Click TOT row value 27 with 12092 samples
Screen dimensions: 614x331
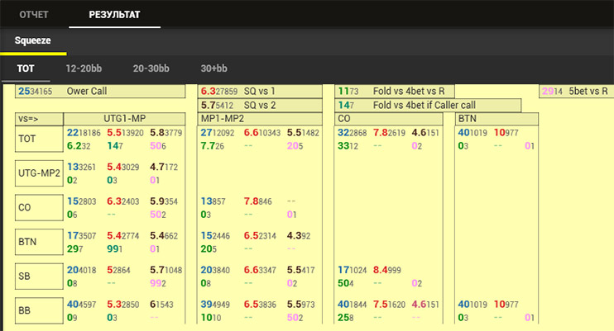[218, 133]
